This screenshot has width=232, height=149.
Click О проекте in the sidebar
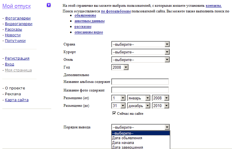pos(15,88)
